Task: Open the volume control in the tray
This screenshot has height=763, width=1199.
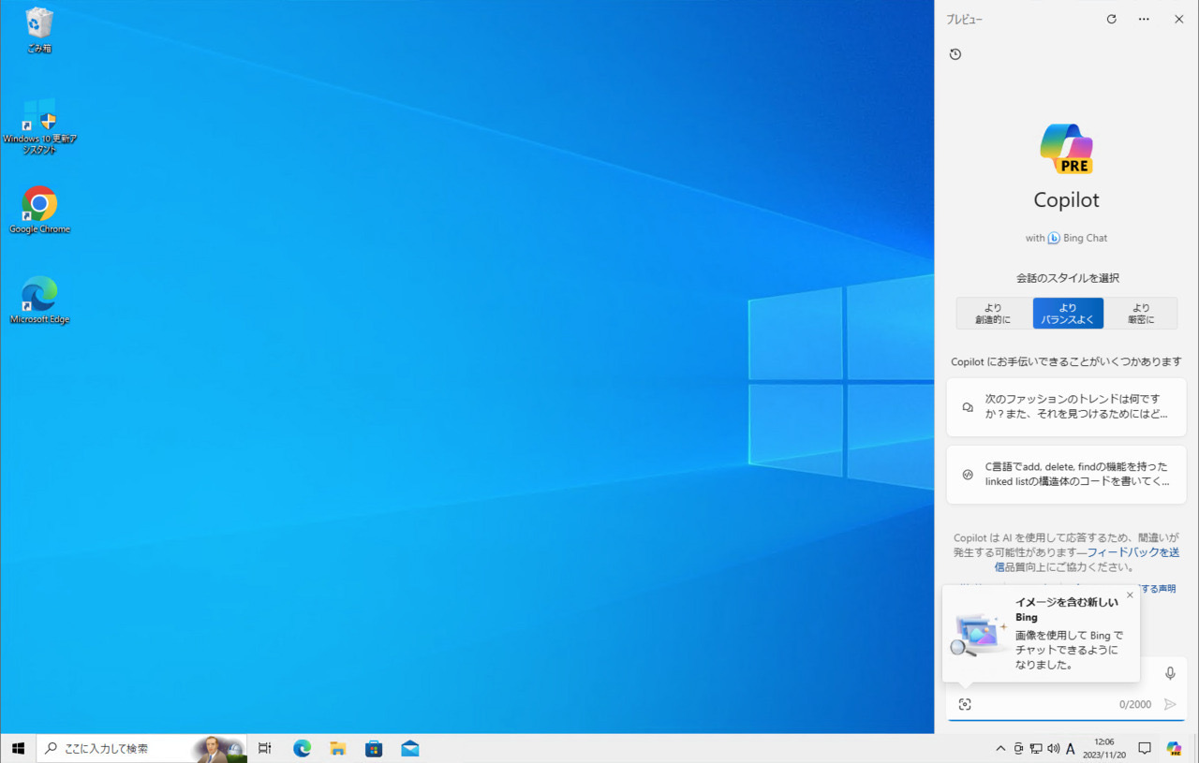Action: coord(1054,749)
